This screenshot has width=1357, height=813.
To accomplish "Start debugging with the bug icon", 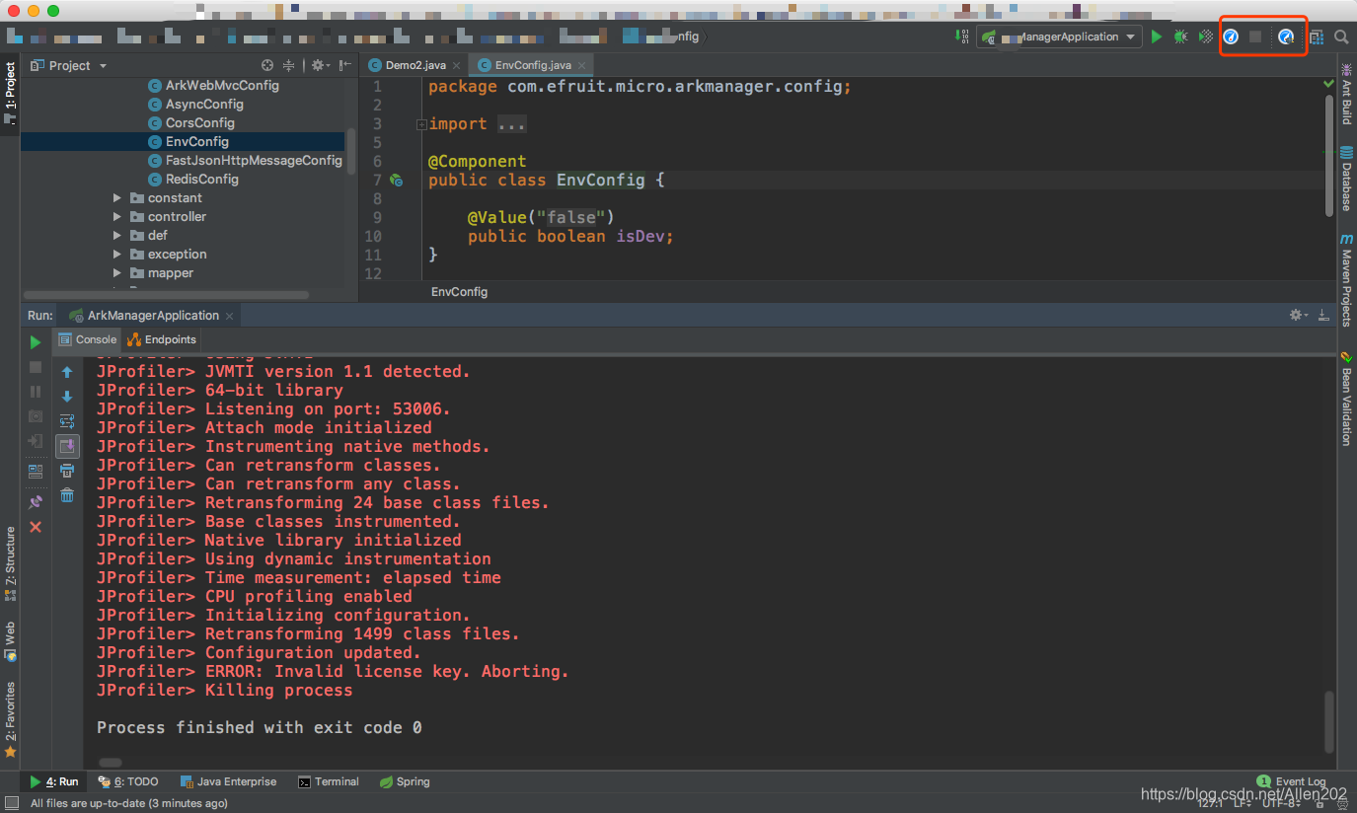I will (1180, 37).
